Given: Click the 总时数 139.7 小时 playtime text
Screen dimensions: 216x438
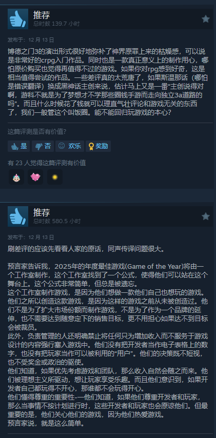Looking at the screenshot, I should 56,24.
